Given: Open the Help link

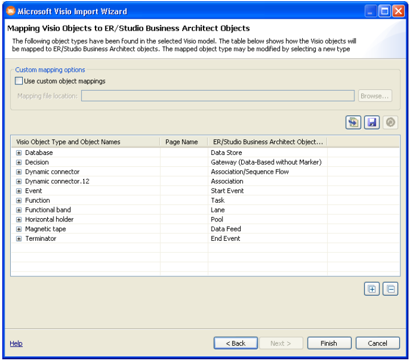Looking at the screenshot, I should coord(16,343).
